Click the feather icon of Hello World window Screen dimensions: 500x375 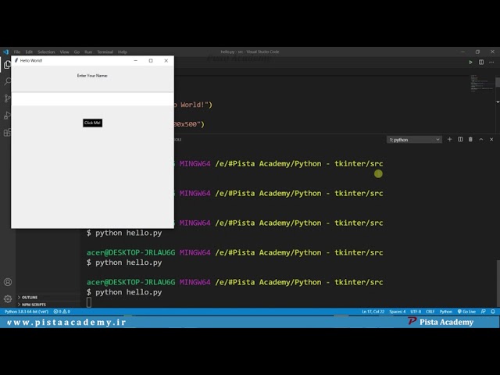point(16,60)
